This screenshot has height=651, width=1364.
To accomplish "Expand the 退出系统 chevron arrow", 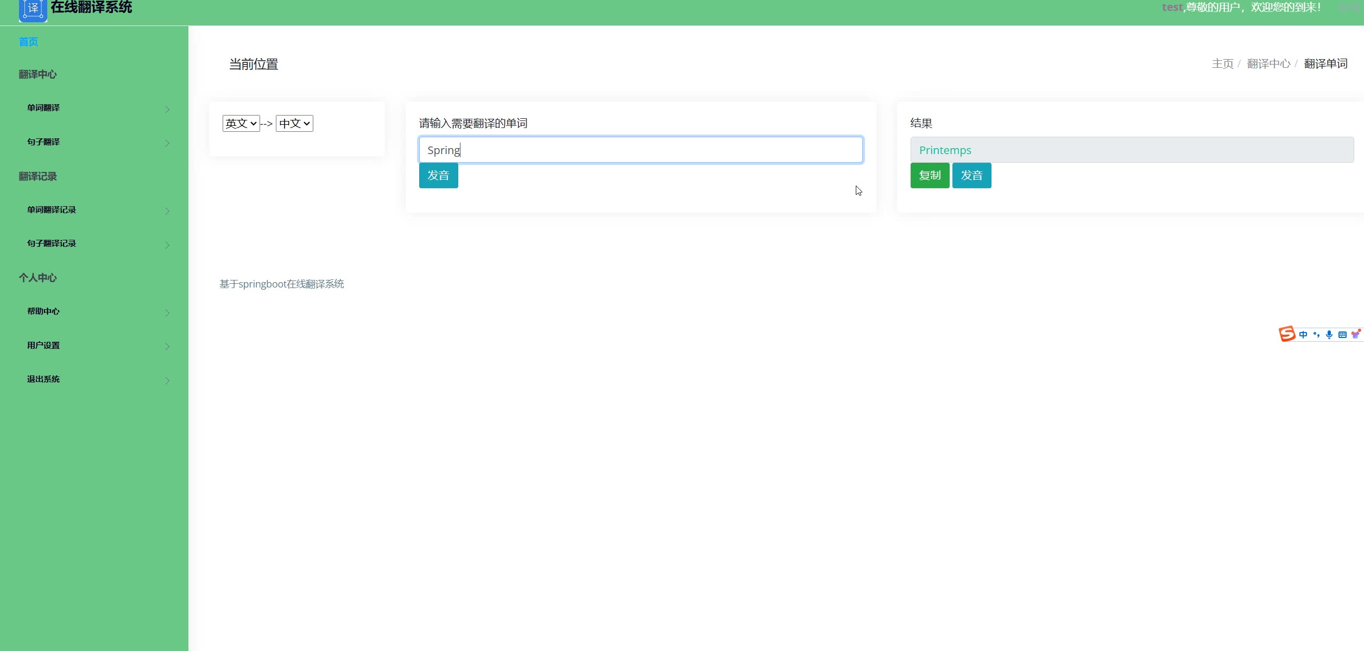I will pyautogui.click(x=167, y=381).
